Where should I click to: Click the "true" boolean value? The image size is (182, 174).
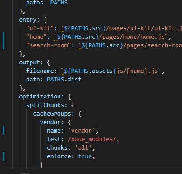pyautogui.click(x=85, y=156)
